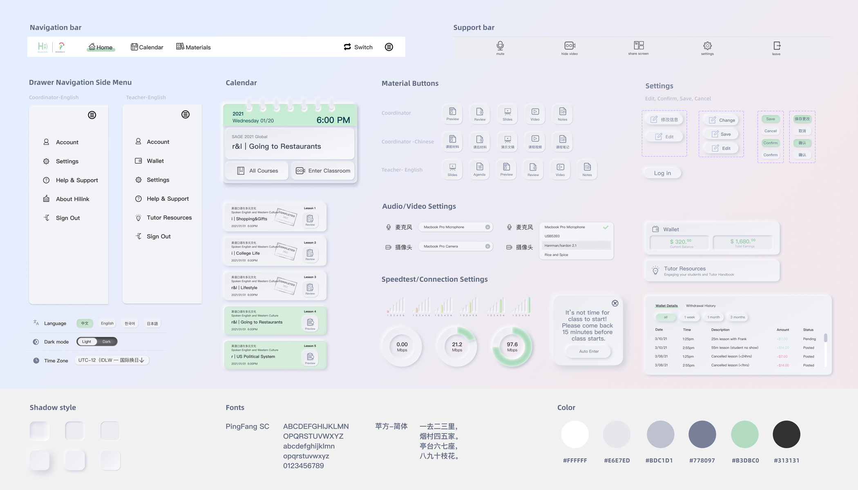The width and height of the screenshot is (858, 490).
Task: Click the share screen icon
Action: pyautogui.click(x=639, y=45)
